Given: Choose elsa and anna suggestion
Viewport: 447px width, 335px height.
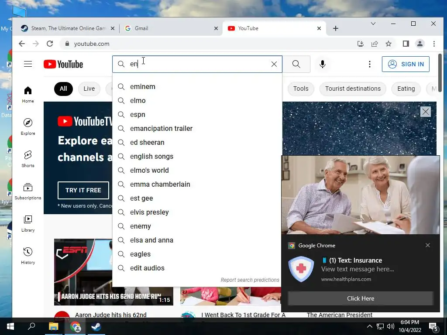Looking at the screenshot, I should 197,240.
